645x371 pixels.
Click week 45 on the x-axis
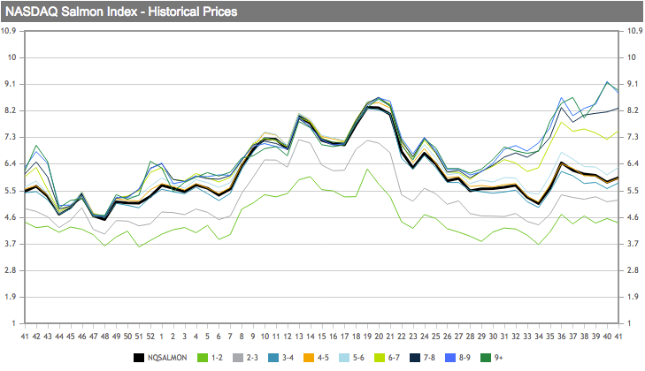[71, 337]
